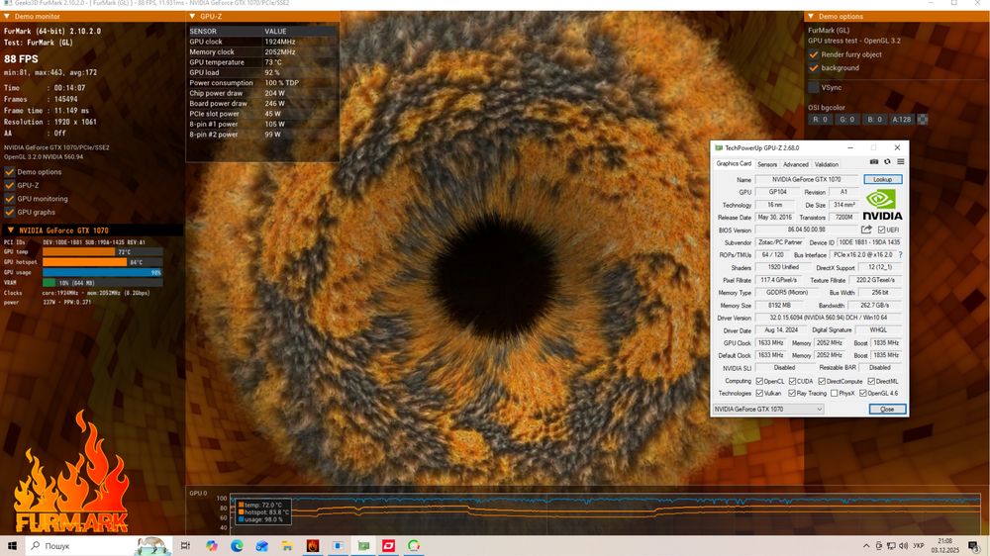Click the taskbar clock showing 21:08
Viewport: 990px width, 556px height.
click(x=945, y=546)
